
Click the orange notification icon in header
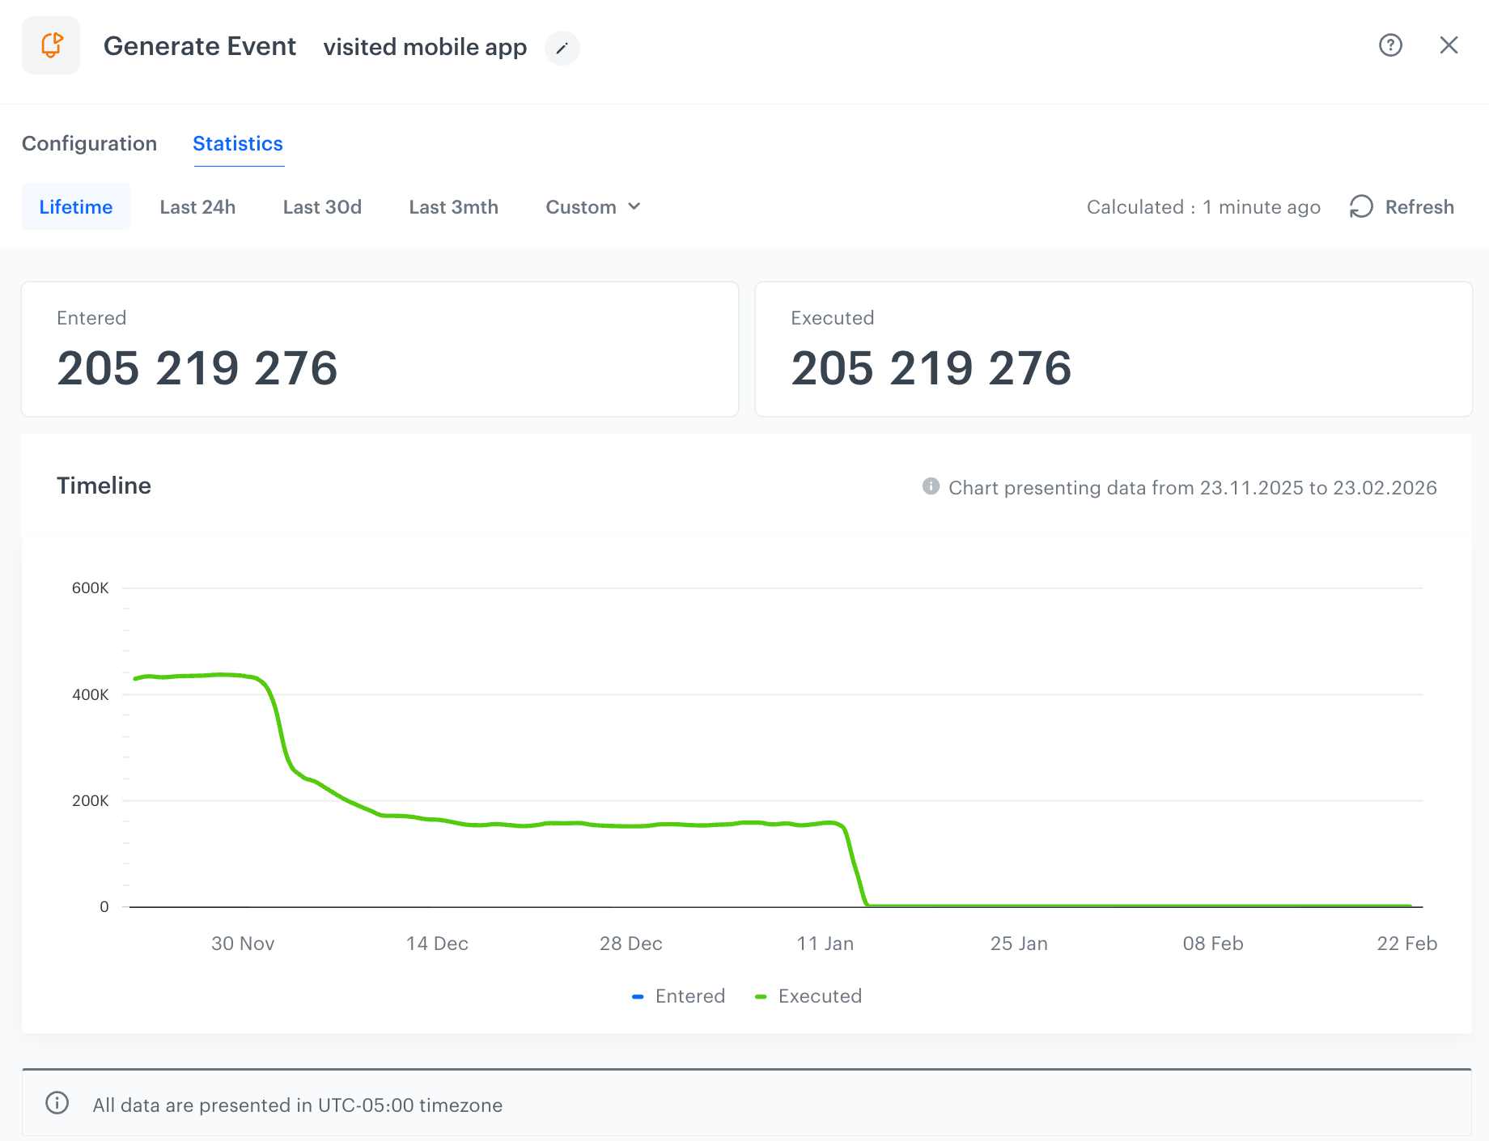pyautogui.click(x=51, y=45)
